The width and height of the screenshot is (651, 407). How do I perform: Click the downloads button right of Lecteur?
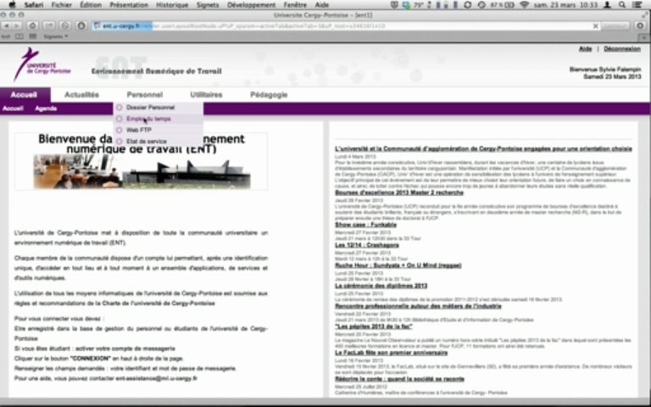640,25
